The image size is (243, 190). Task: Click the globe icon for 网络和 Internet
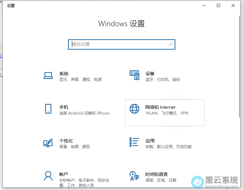tap(134, 109)
